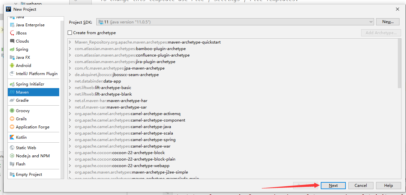This screenshot has height=195, width=406.
Task: Click the Java FX folder icon
Action: click(x=12, y=58)
